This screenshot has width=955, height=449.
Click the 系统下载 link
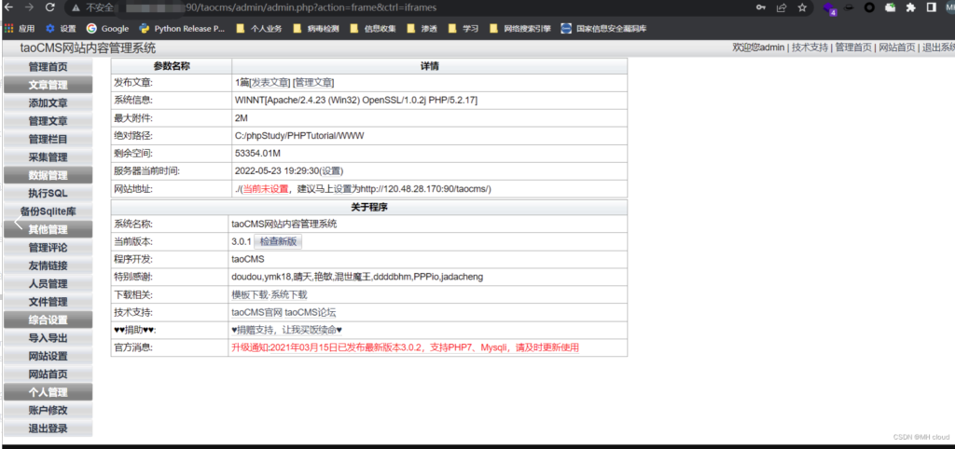pyautogui.click(x=289, y=294)
